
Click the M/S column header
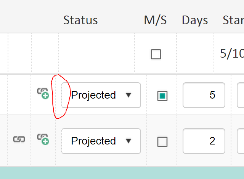155,20
